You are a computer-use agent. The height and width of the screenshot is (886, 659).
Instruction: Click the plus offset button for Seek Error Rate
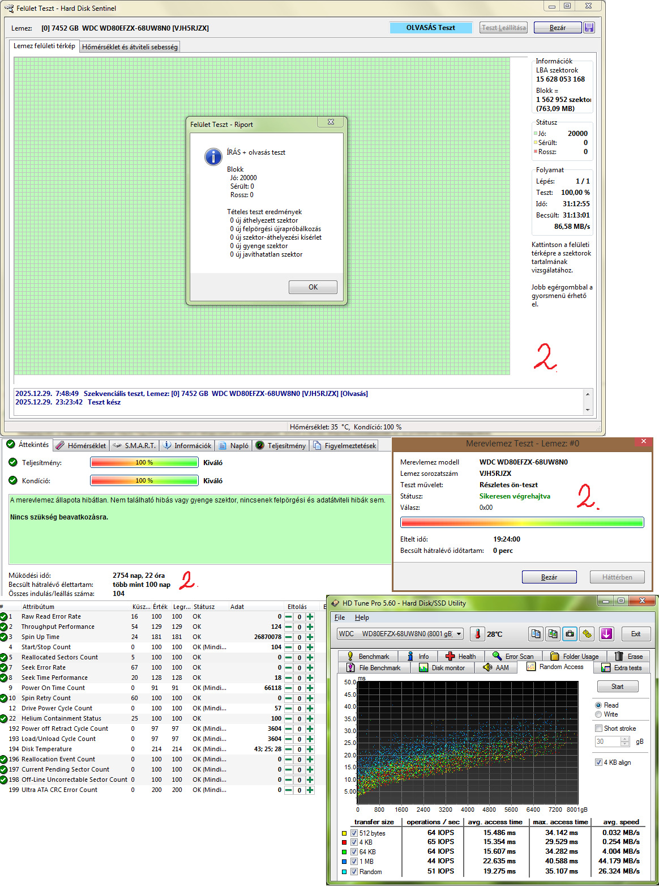[x=310, y=668]
